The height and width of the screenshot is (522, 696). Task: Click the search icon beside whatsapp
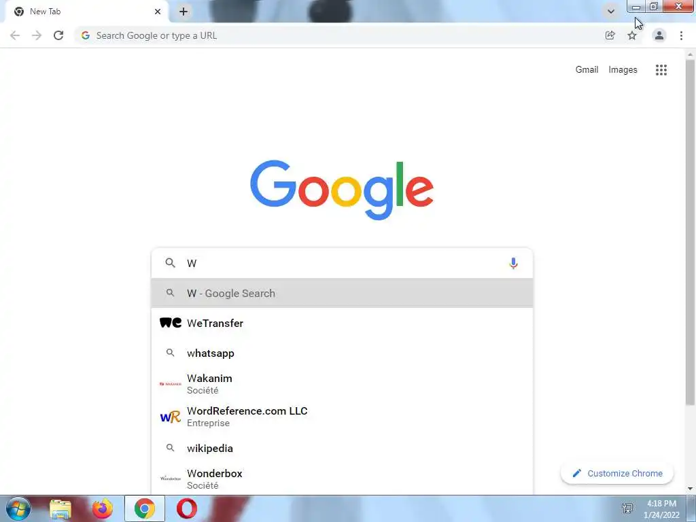170,353
